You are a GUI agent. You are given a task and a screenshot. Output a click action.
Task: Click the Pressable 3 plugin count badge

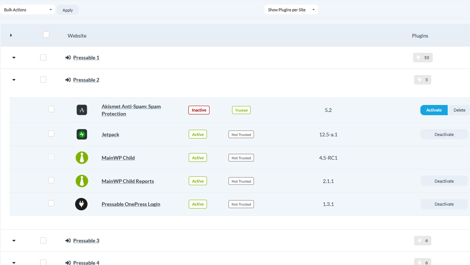point(423,240)
